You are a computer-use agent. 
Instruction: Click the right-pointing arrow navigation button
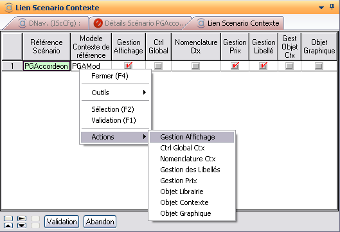point(22,219)
